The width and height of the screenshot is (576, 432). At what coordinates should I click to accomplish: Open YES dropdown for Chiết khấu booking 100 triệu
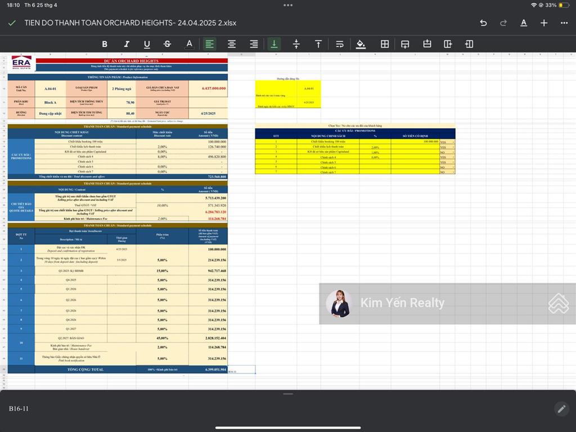point(447,142)
